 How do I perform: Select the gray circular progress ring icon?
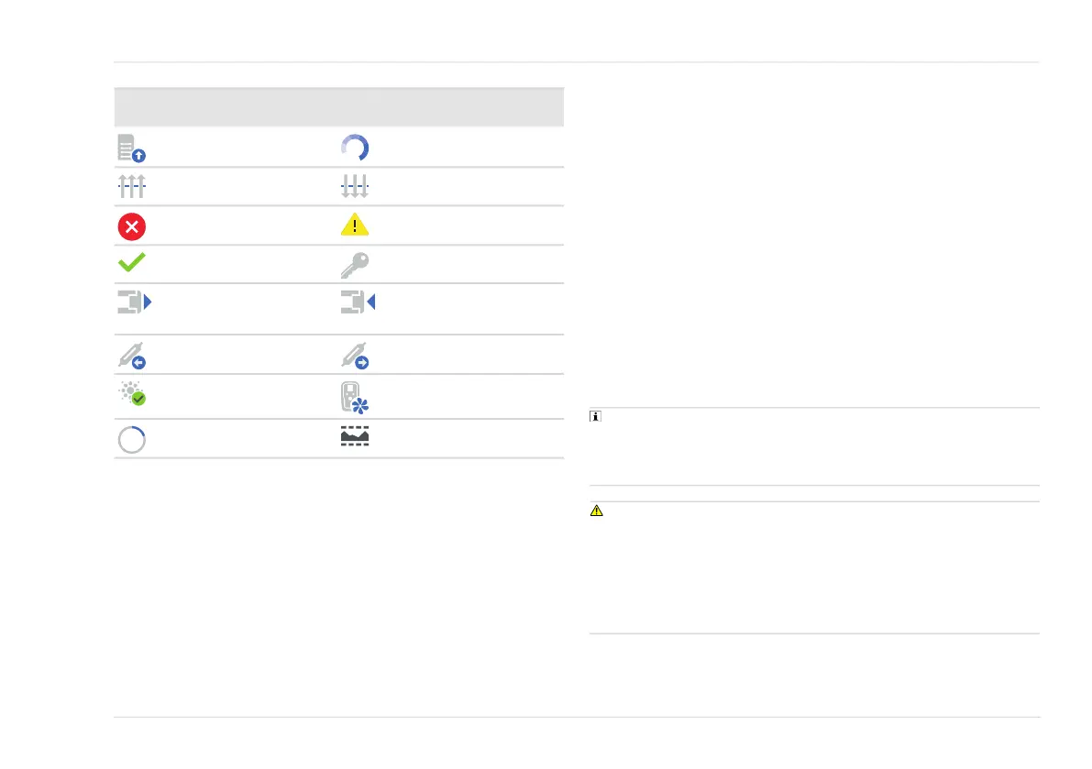point(132,440)
